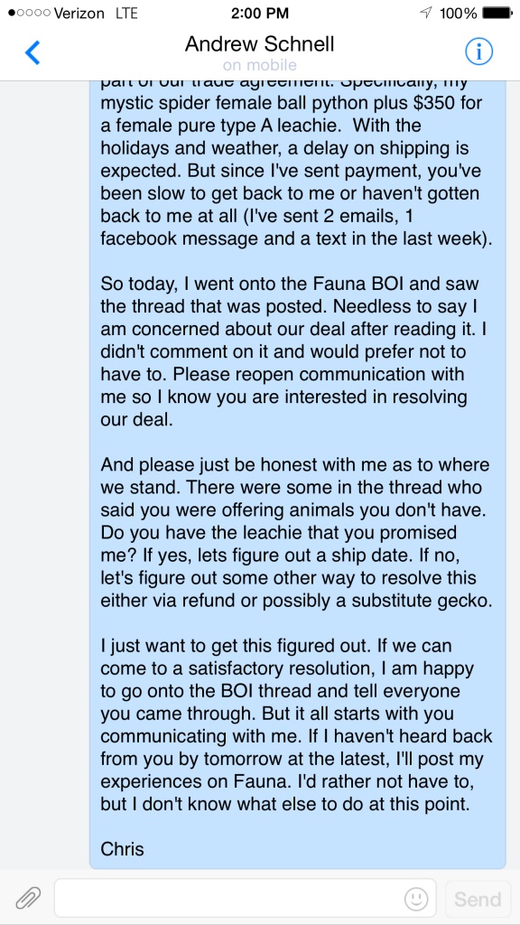Screen dimensions: 520x925
Task: Go back using the blue chevron
Action: point(32,52)
